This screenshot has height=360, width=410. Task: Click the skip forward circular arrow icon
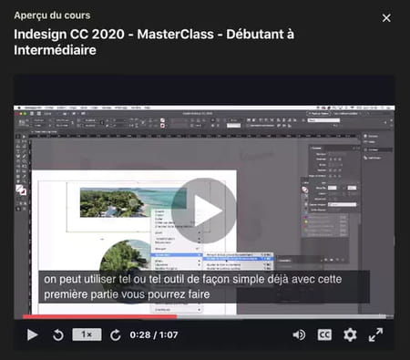pyautogui.click(x=116, y=334)
